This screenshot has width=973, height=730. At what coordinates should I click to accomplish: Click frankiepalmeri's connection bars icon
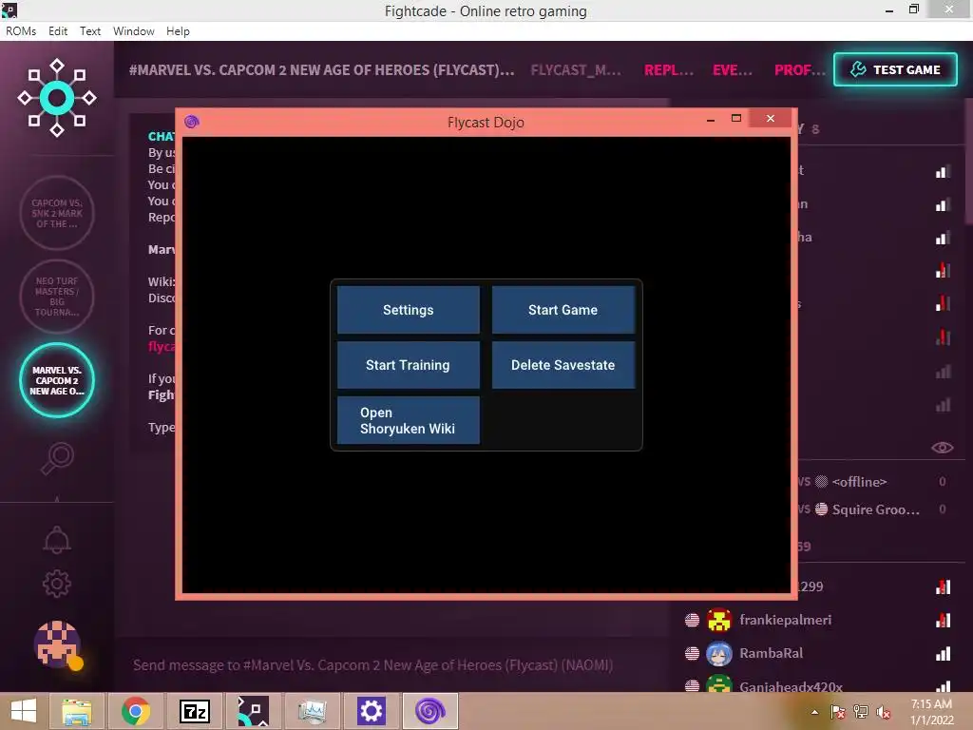coord(943,620)
